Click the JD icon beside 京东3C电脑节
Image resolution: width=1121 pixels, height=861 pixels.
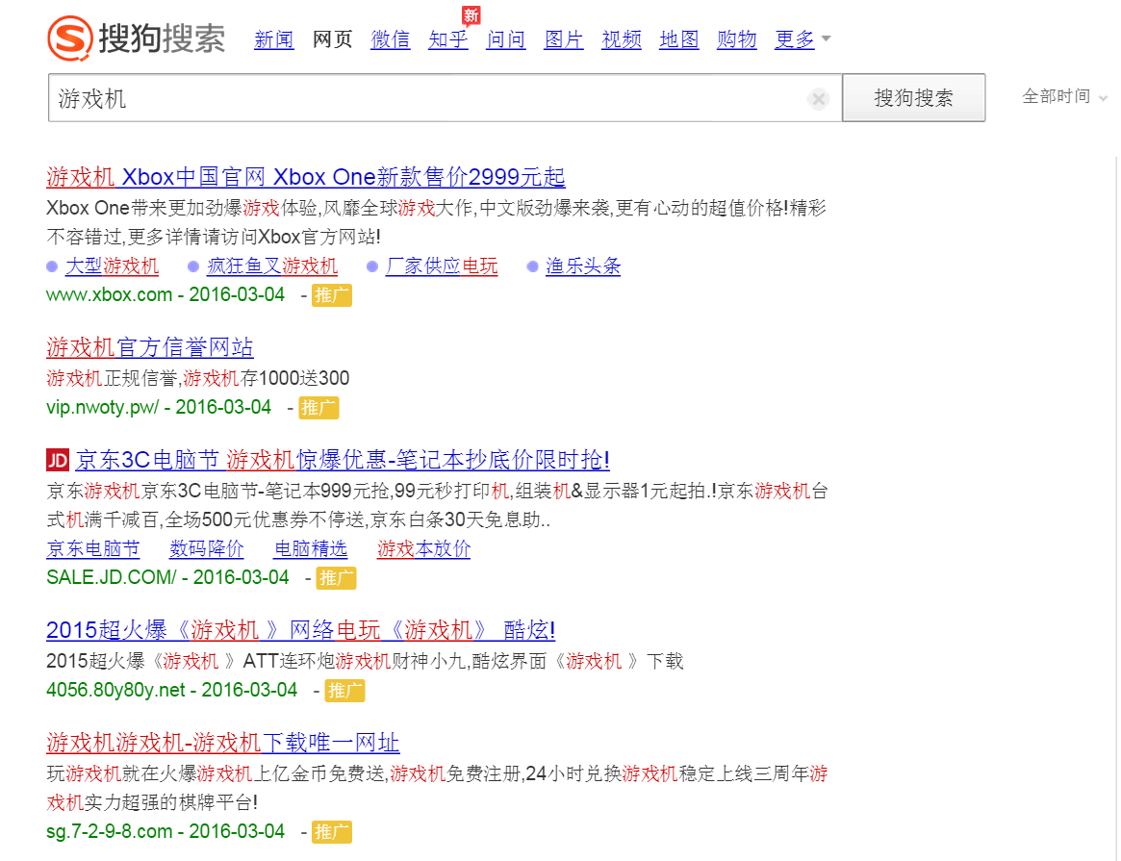(58, 460)
